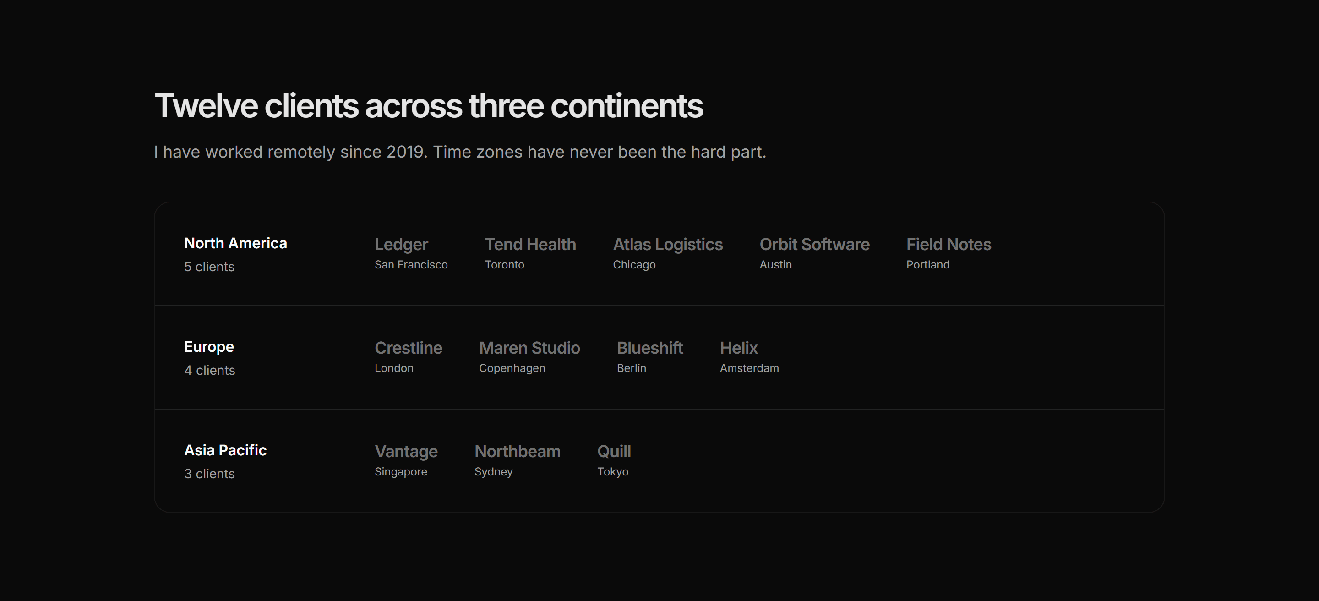Click the 'Copenhagen' location text
Viewport: 1319px width, 601px height.
[x=512, y=368]
